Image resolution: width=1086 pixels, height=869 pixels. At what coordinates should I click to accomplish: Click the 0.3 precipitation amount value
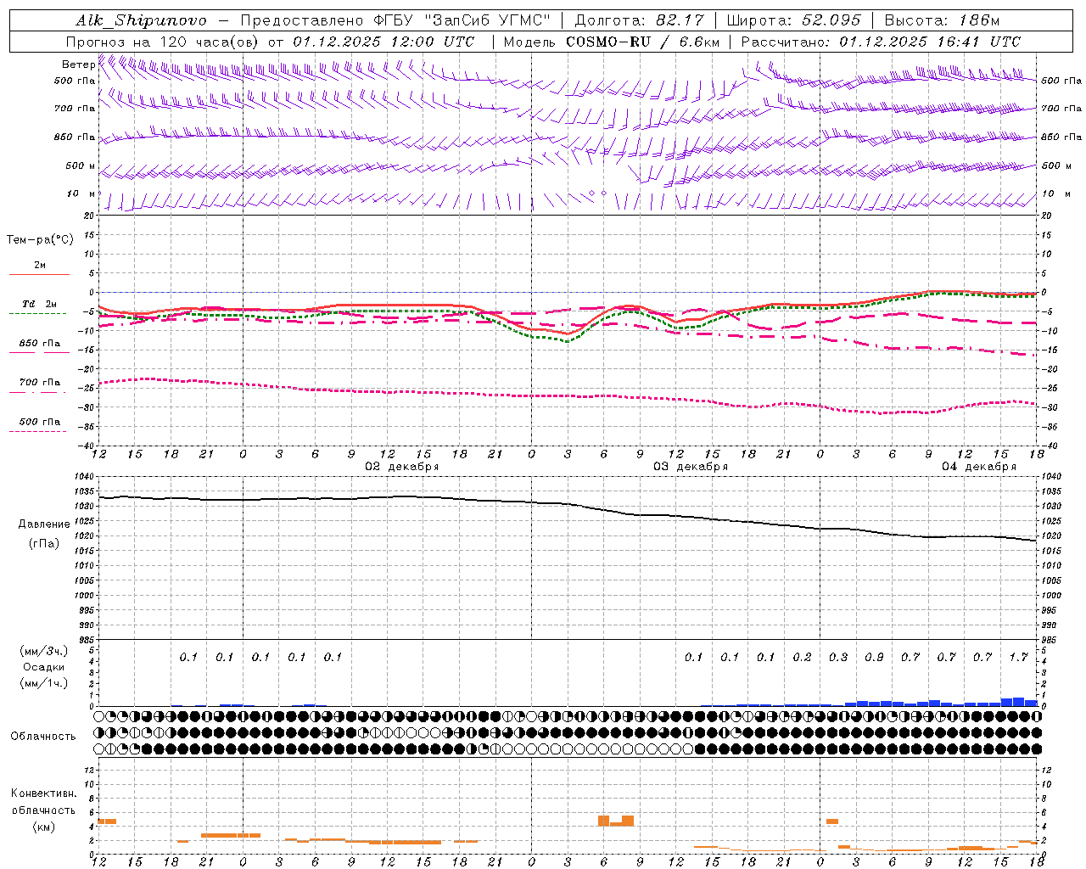[838, 657]
